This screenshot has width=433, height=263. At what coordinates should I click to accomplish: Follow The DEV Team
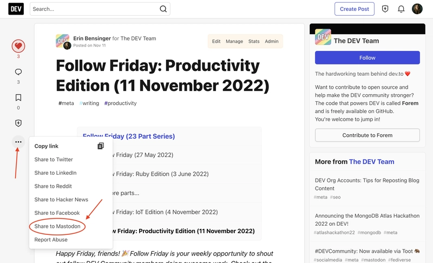[368, 58]
